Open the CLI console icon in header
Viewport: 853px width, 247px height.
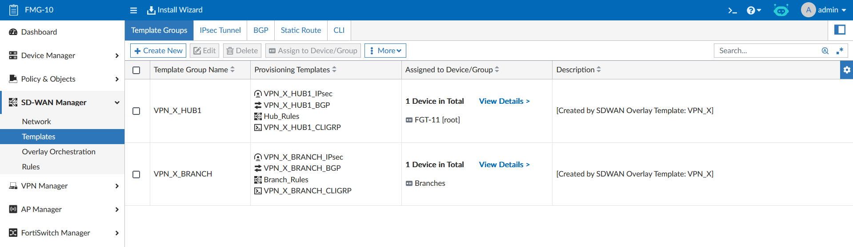[732, 10]
